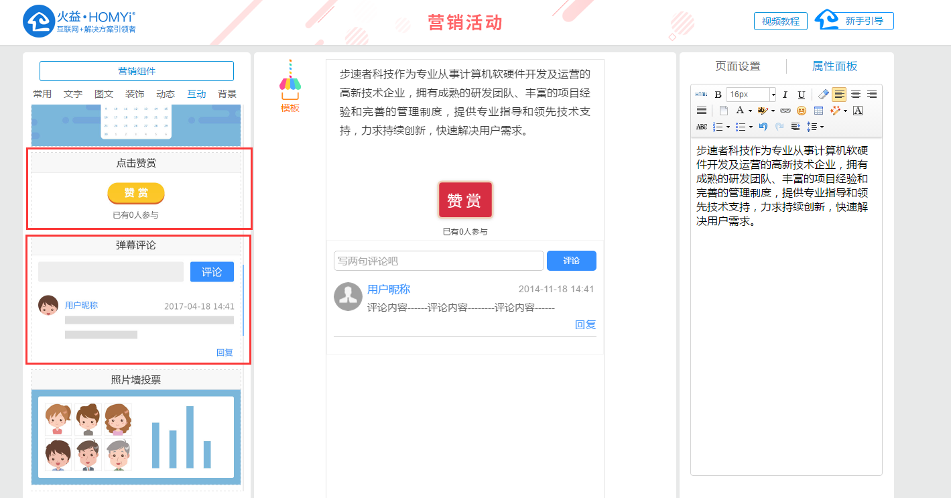This screenshot has height=498, width=951.
Task: Insert a table using grid icon
Action: (x=818, y=111)
